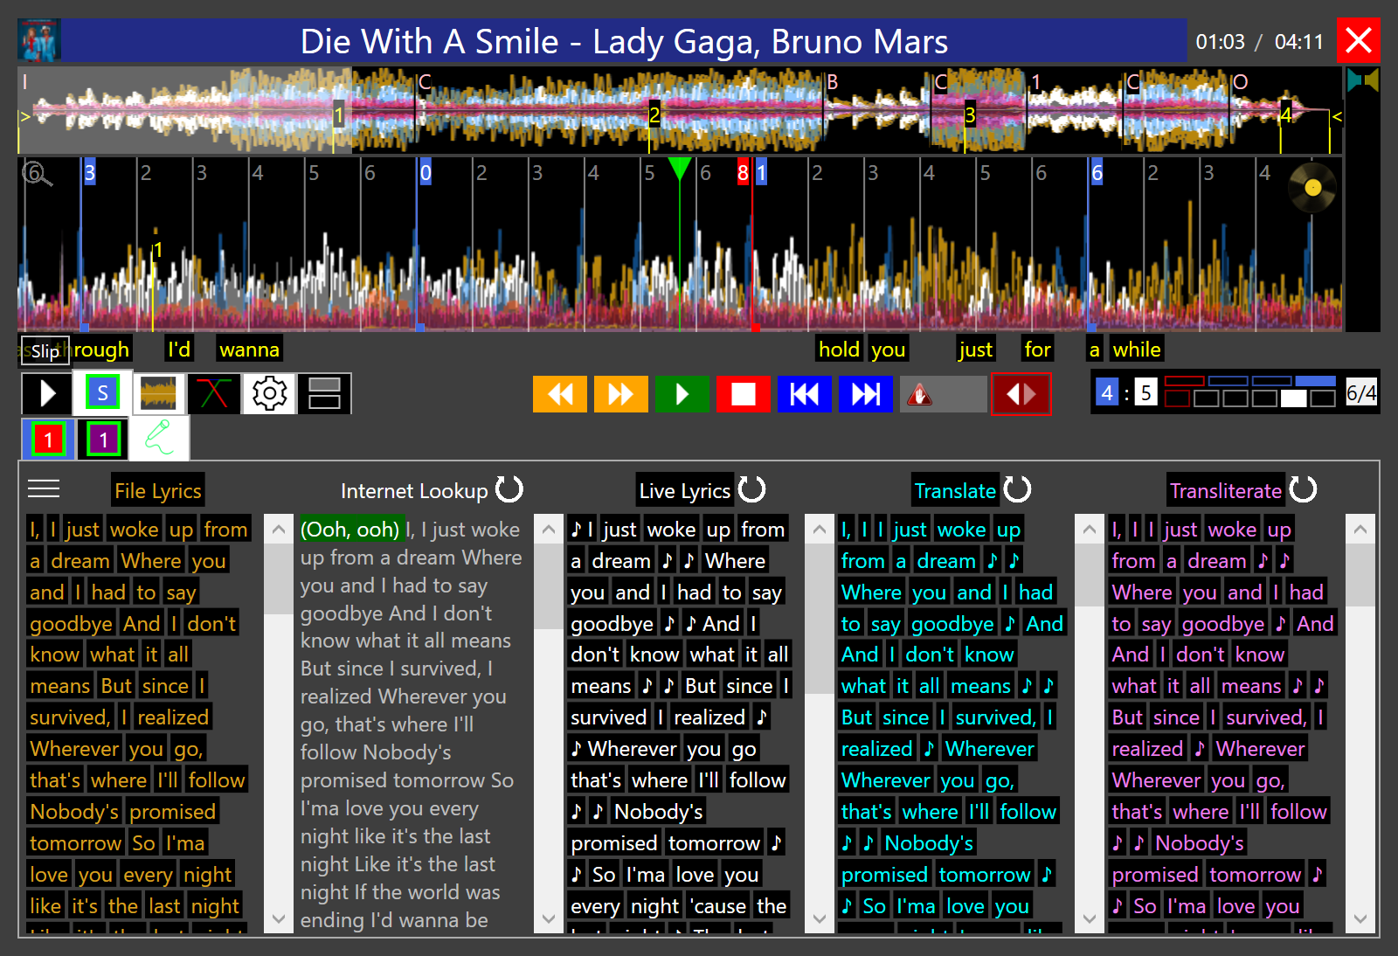This screenshot has width=1398, height=956.
Task: Click 'goodbye' in the Live Lyrics column
Action: pos(612,624)
